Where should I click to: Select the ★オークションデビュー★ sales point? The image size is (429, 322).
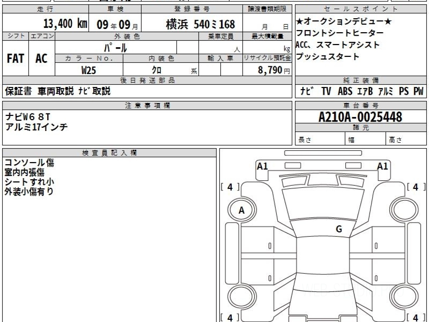[x=344, y=22]
